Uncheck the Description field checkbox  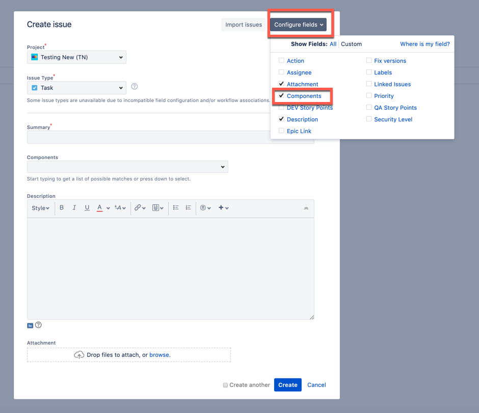coord(281,119)
